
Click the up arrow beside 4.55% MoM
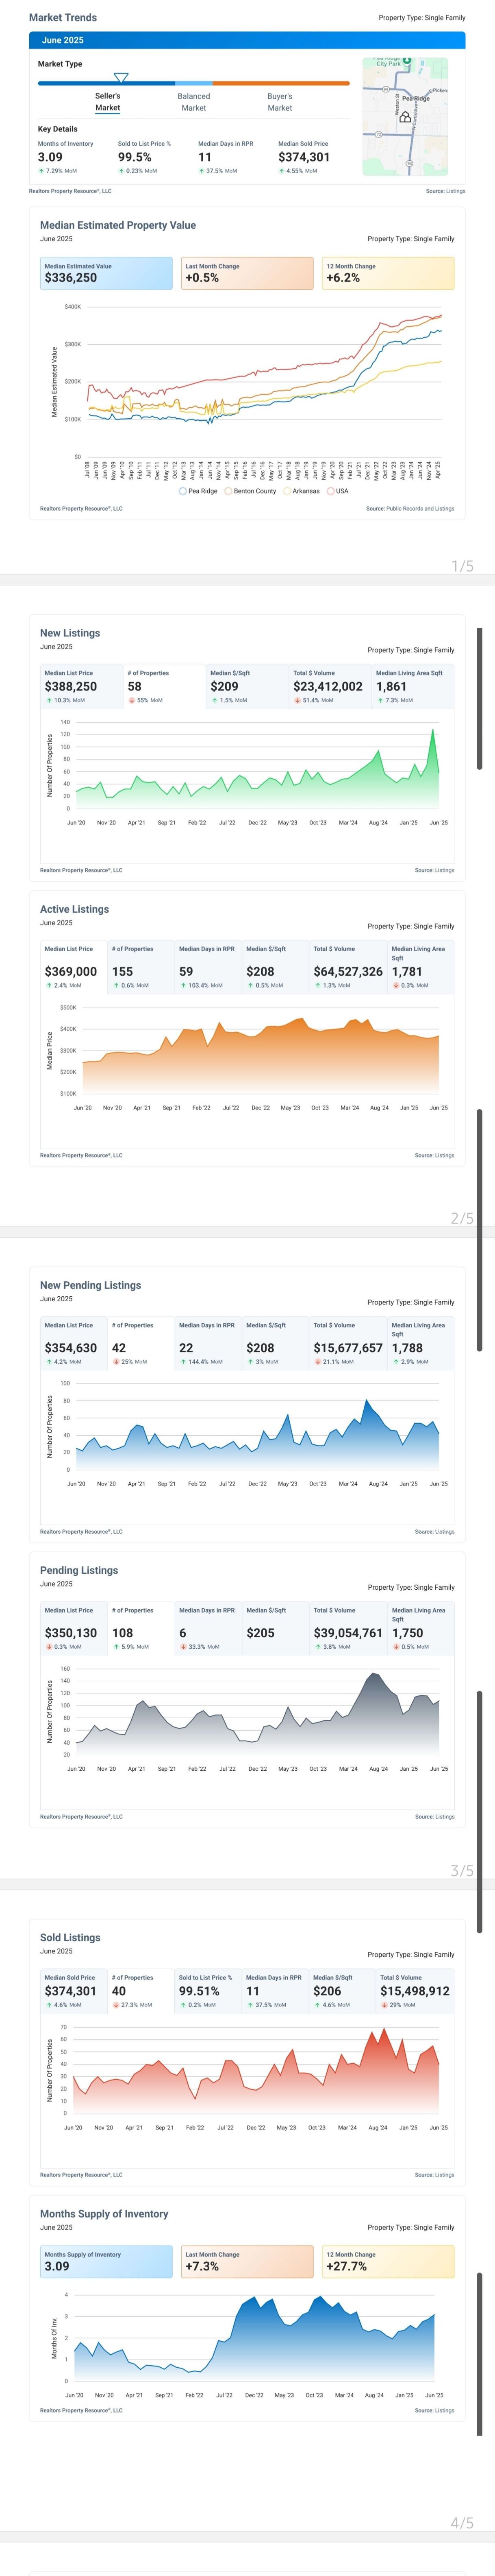pyautogui.click(x=281, y=171)
